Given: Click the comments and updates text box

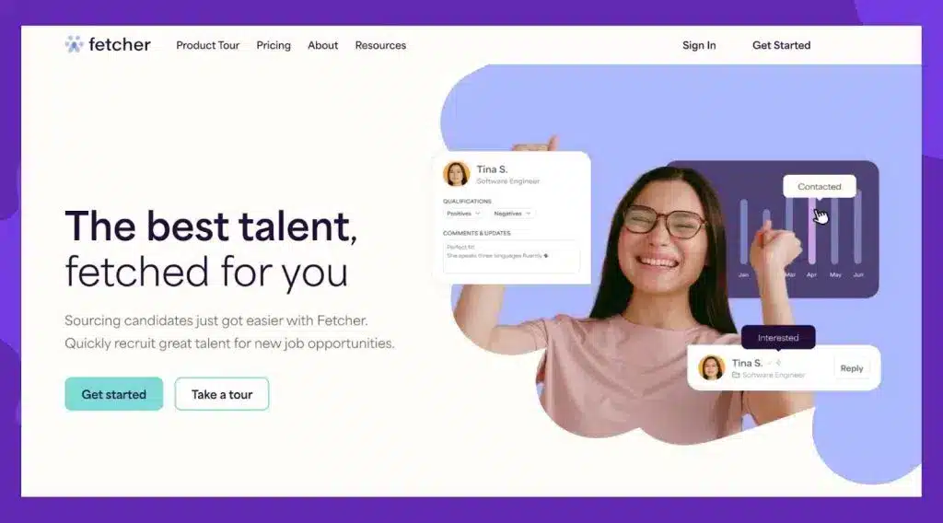Looking at the screenshot, I should pyautogui.click(x=511, y=256).
